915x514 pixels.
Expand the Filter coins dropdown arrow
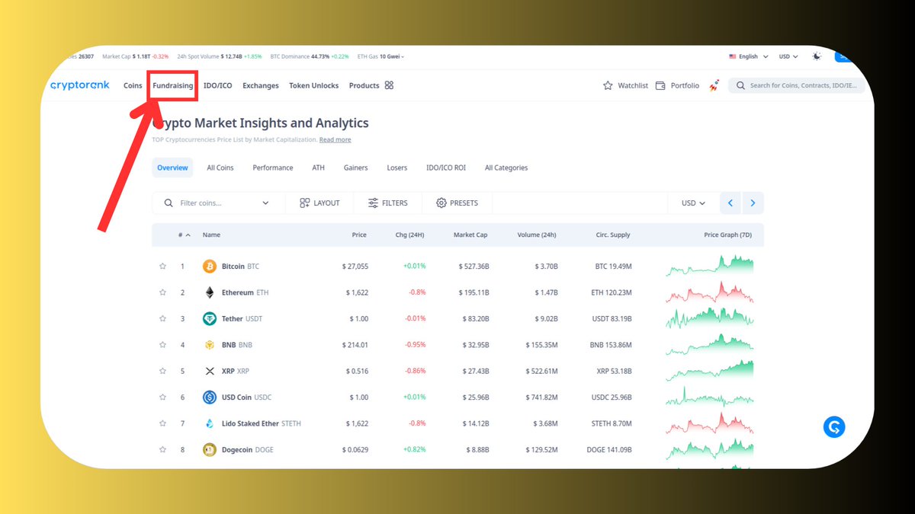point(265,203)
